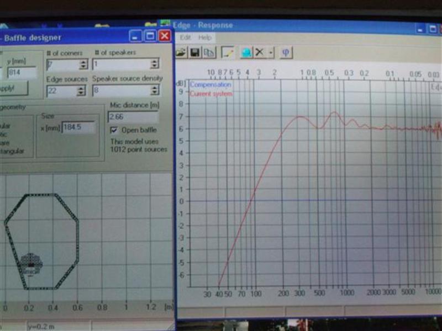Click the Compensation legend label
Image resolution: width=442 pixels, height=331 pixels.
(211, 84)
